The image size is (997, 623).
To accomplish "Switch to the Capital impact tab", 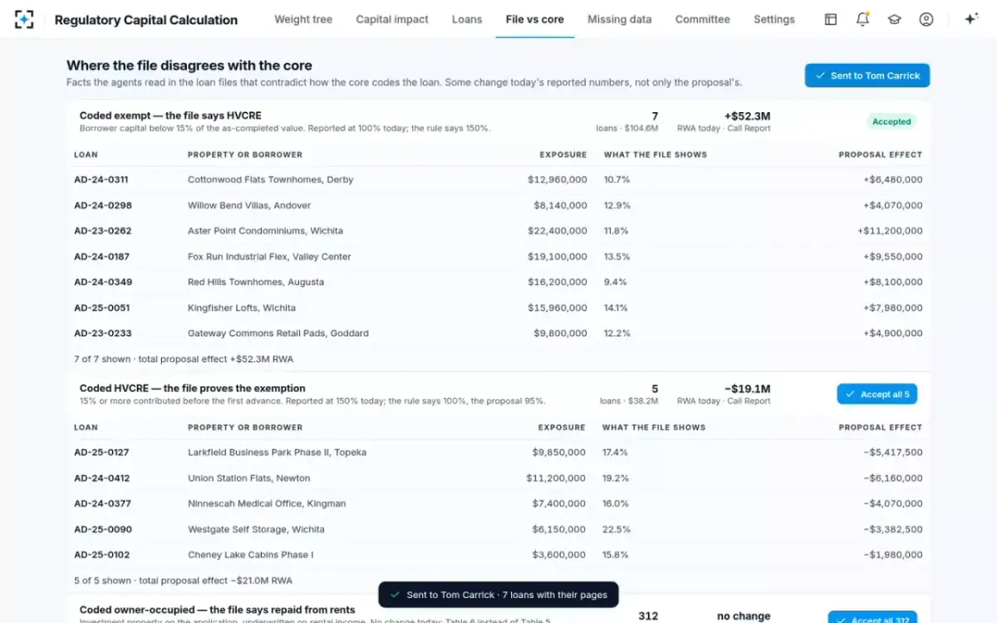I will coord(392,19).
